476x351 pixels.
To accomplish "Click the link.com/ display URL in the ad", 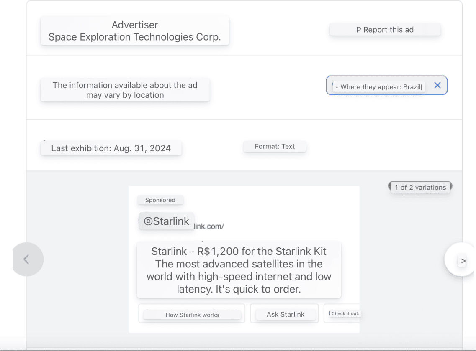I will (x=209, y=226).
